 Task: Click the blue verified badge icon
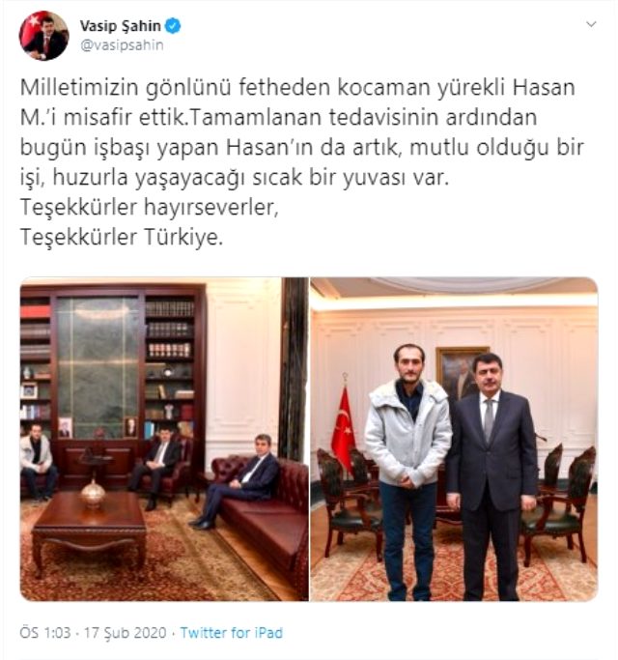pyautogui.click(x=173, y=26)
